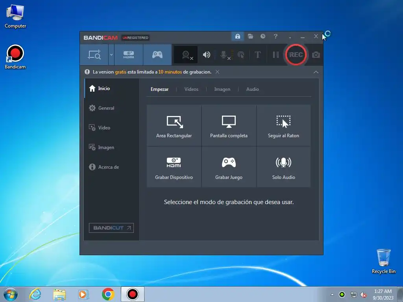Image resolution: width=403 pixels, height=302 pixels.
Task: Switch to HDMI device recording mode
Action: (x=129, y=55)
